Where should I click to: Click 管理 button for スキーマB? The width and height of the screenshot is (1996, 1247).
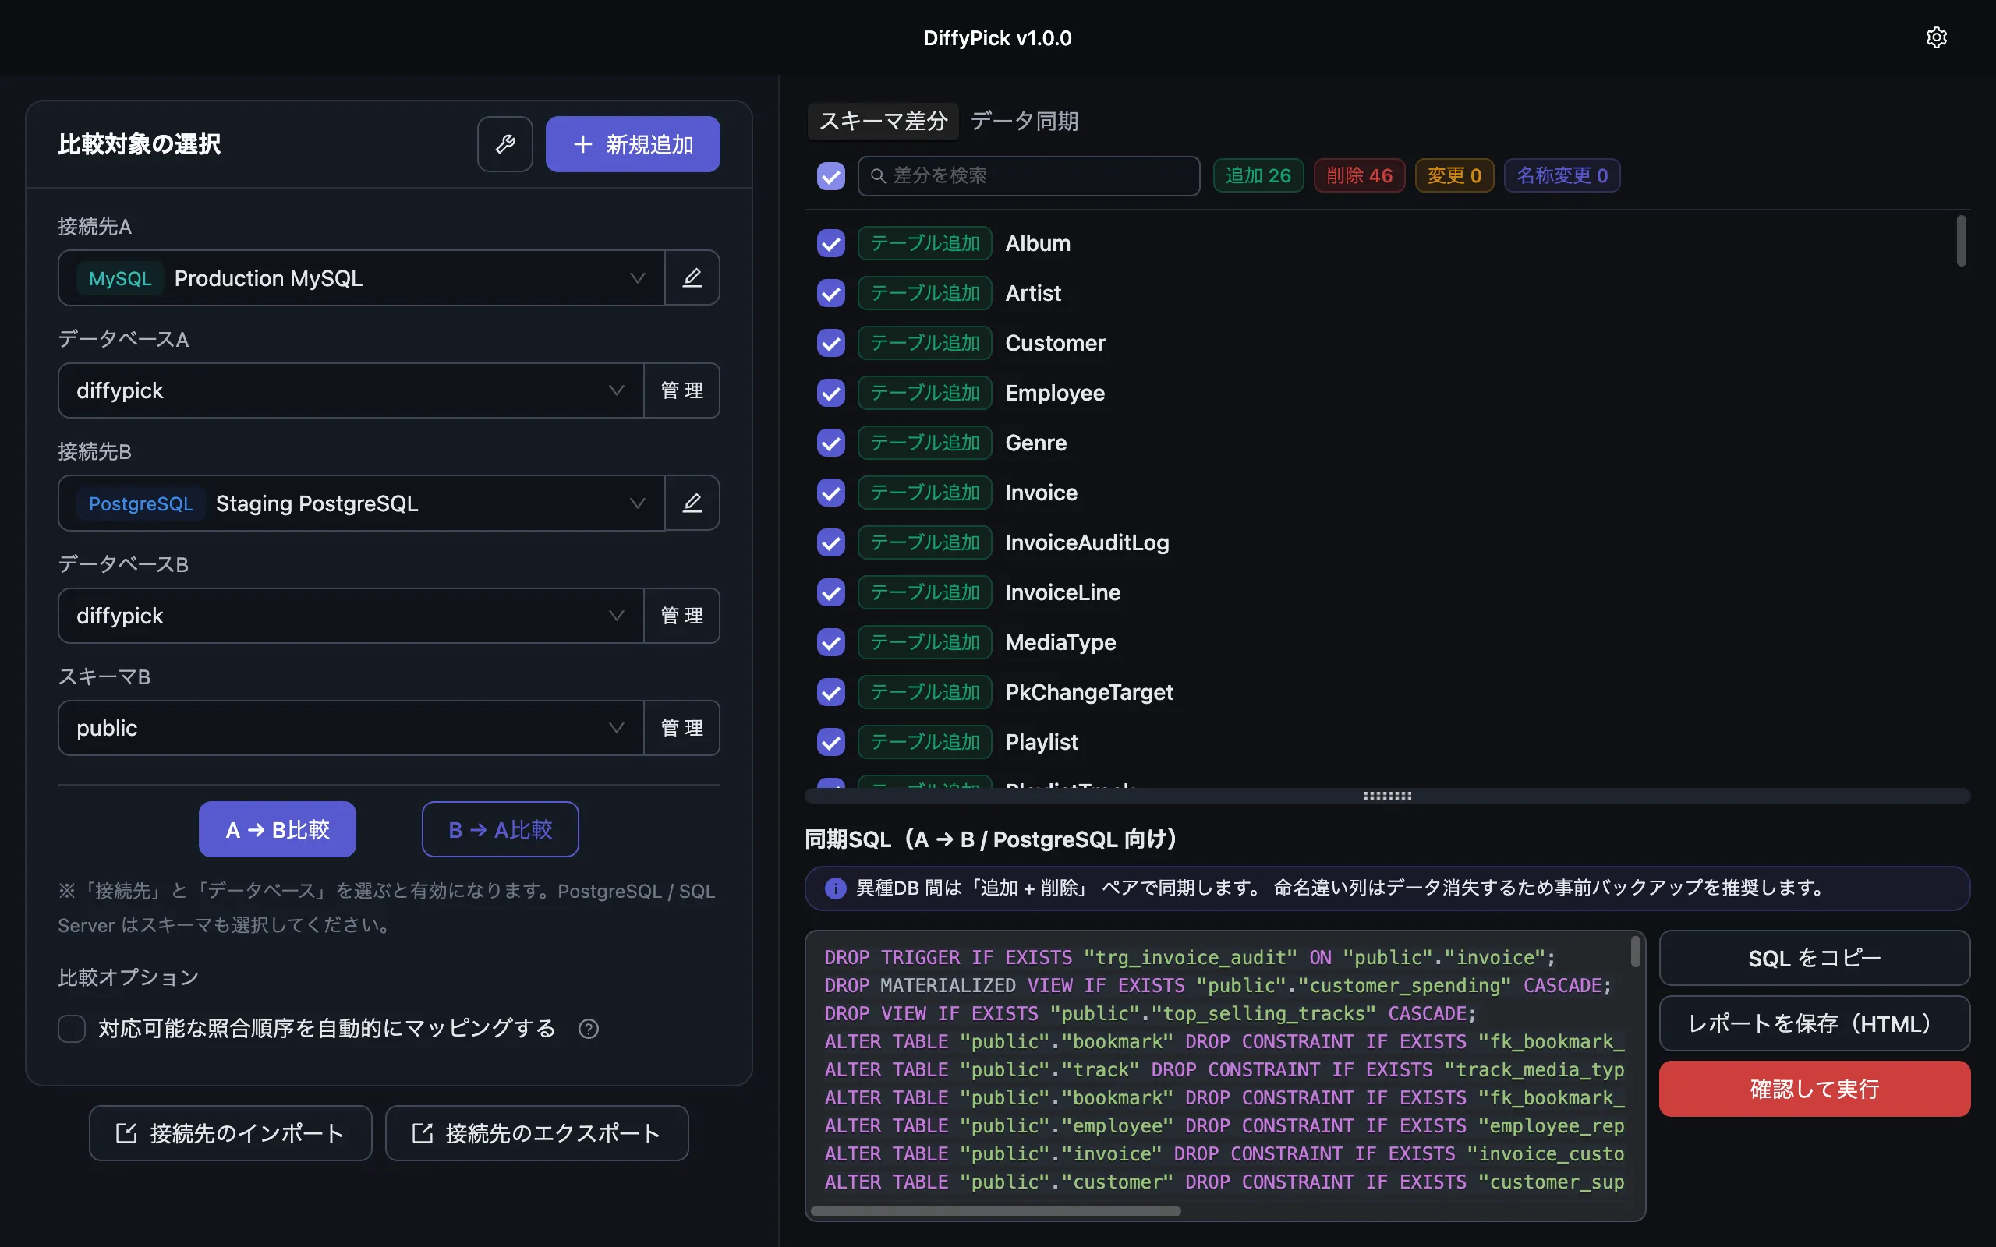pyautogui.click(x=681, y=728)
